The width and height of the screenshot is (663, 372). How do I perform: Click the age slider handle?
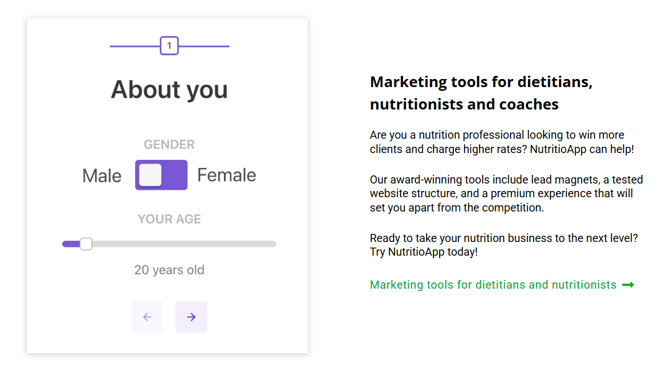[x=86, y=244]
